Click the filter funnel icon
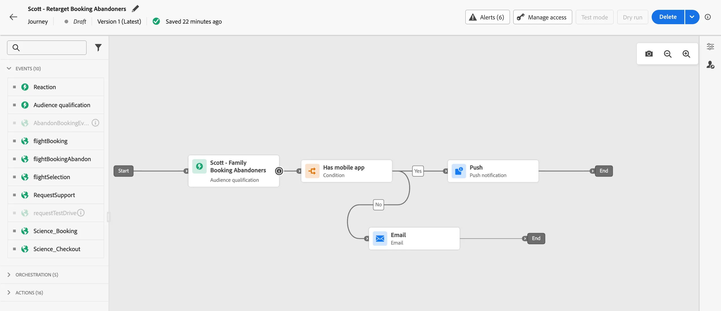721x311 pixels. [x=98, y=48]
